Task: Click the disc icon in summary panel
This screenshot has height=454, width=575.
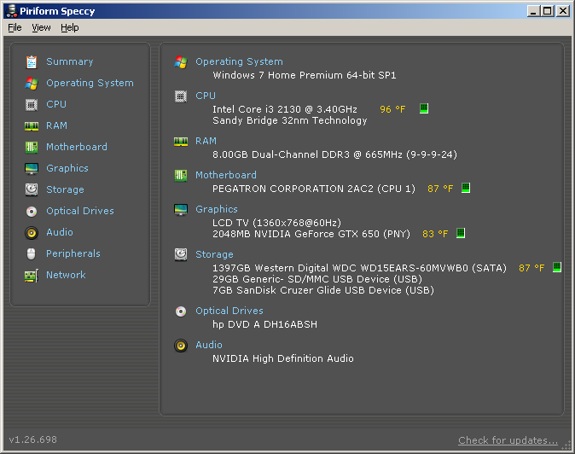Action: pos(181,311)
